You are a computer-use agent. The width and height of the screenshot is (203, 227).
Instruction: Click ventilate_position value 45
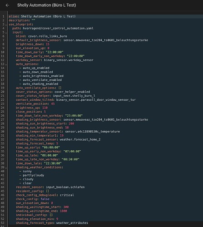[x=53, y=104]
